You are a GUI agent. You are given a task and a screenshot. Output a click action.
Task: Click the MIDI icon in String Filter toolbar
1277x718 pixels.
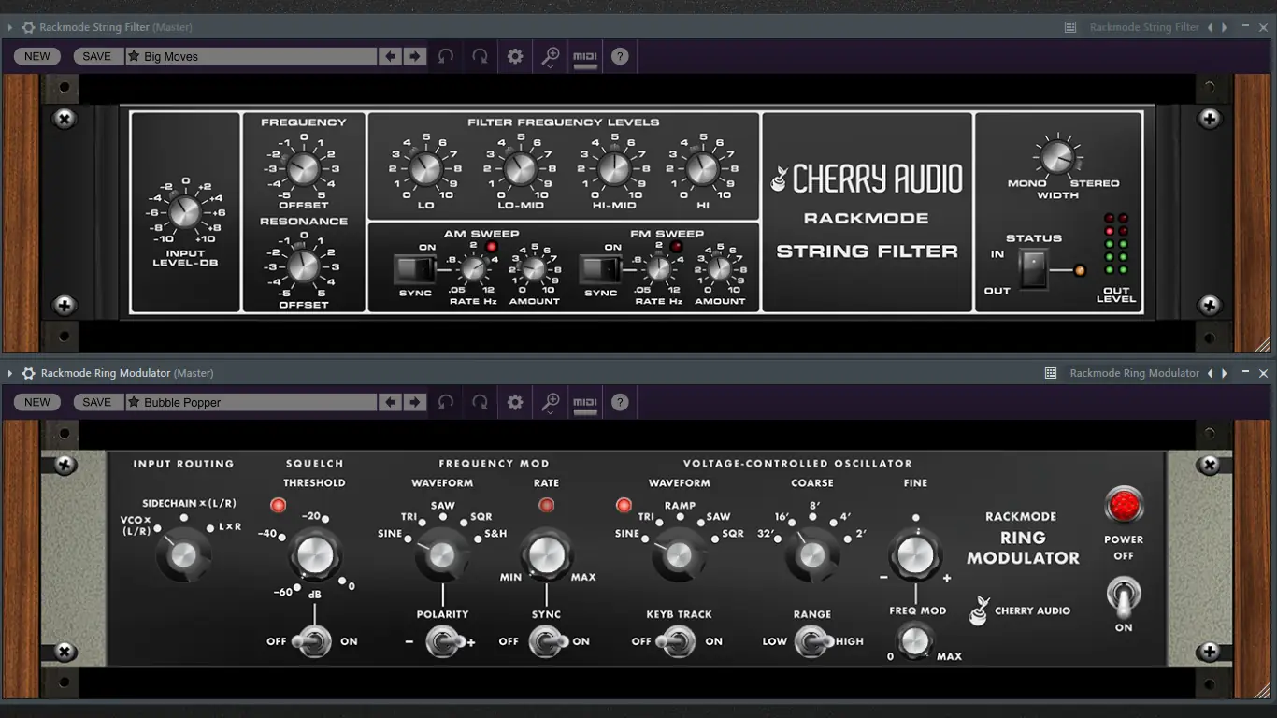pyautogui.click(x=585, y=57)
